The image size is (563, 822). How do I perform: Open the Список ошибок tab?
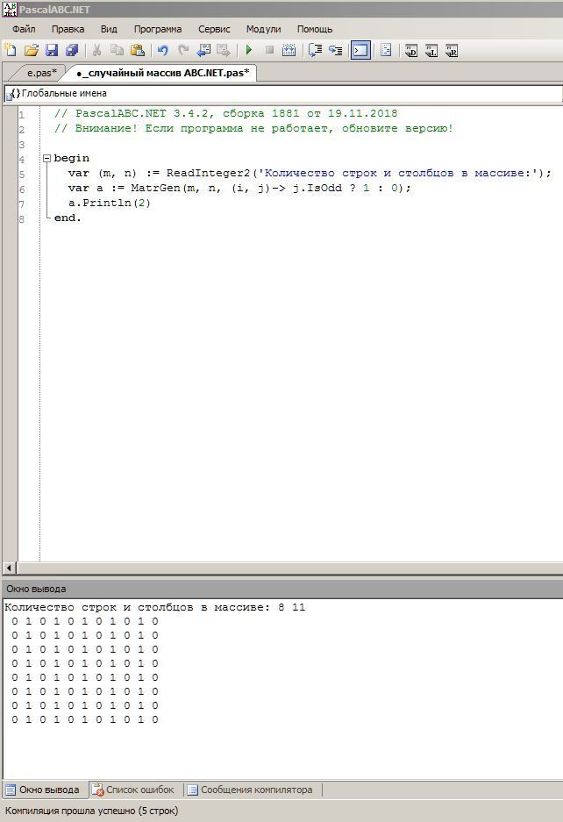click(x=132, y=790)
